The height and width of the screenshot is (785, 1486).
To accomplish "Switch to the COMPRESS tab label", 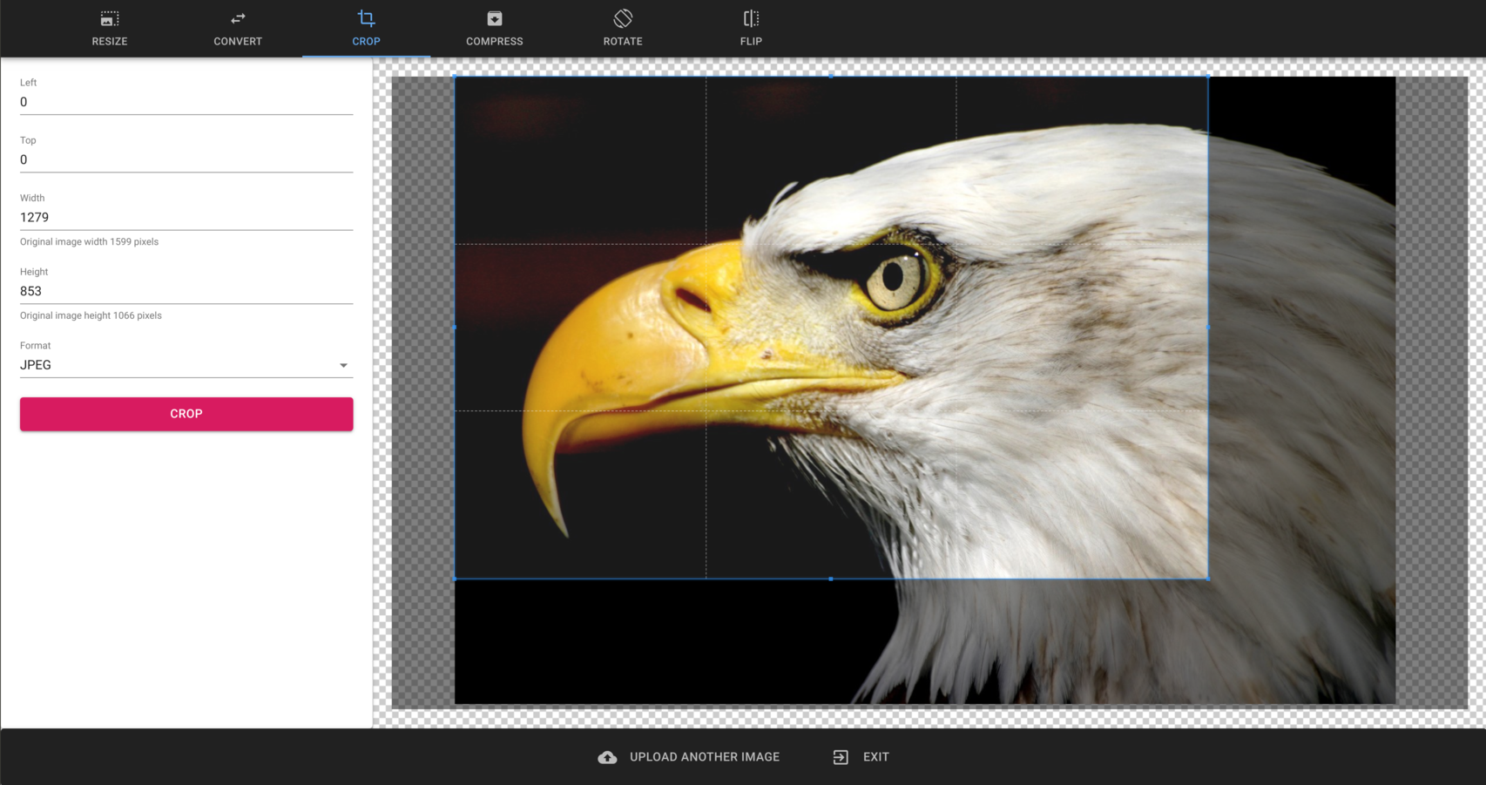I will point(494,41).
